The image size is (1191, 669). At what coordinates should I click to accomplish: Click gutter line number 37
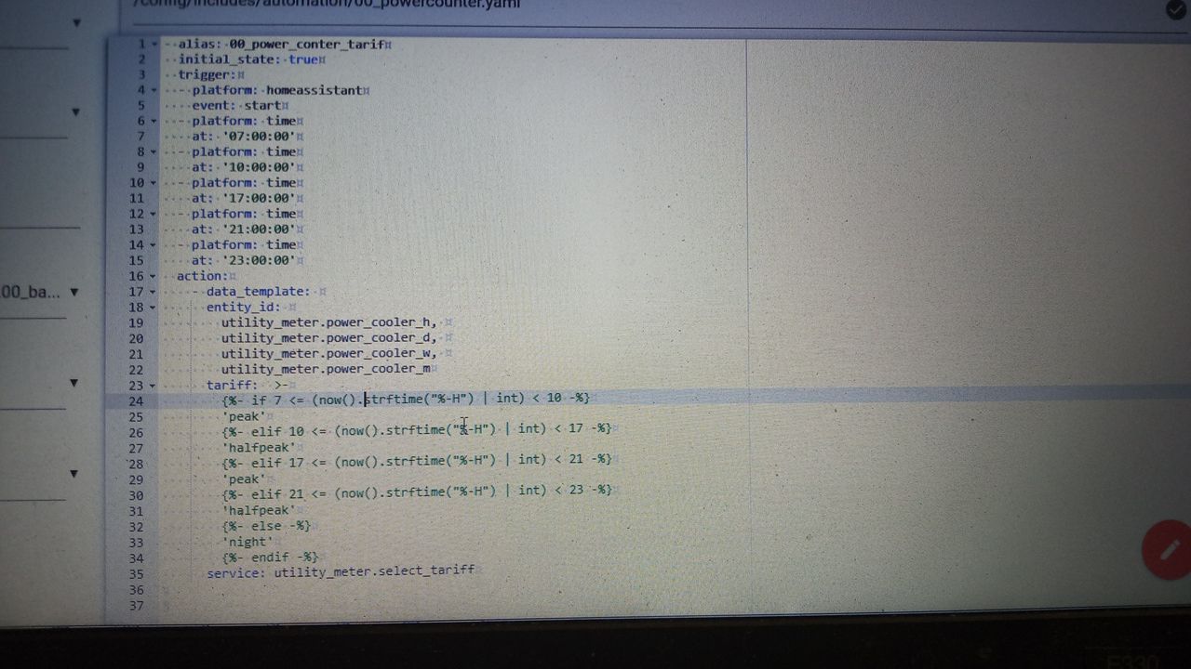coord(138,606)
